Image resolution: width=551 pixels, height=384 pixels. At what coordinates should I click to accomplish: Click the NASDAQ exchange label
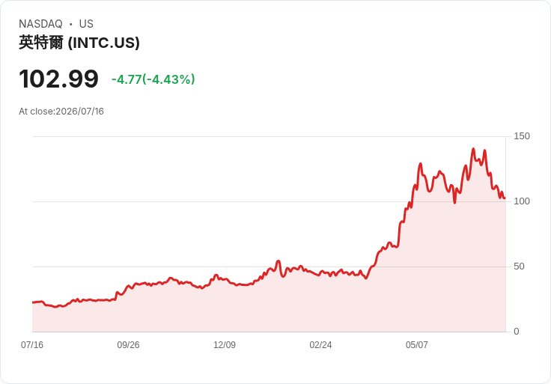40,24
